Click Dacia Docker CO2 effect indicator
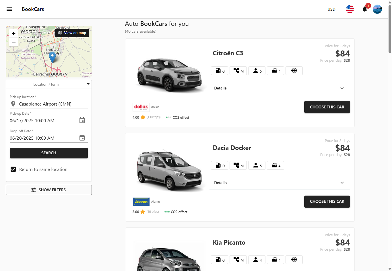 pos(176,212)
